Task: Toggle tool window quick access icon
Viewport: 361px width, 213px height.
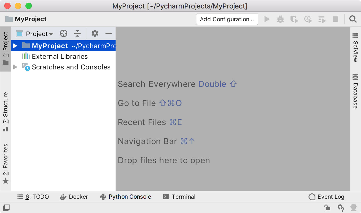Action: coord(6,207)
